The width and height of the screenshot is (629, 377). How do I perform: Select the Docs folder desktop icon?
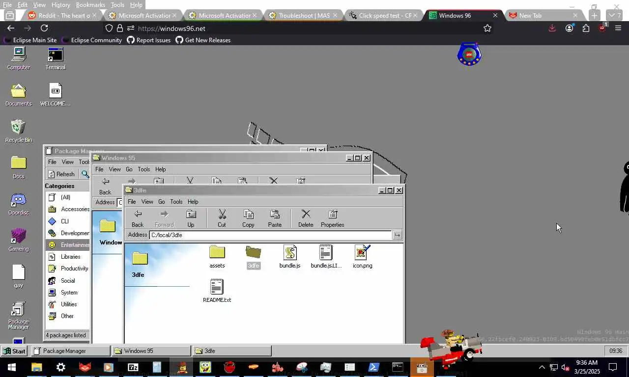19,167
